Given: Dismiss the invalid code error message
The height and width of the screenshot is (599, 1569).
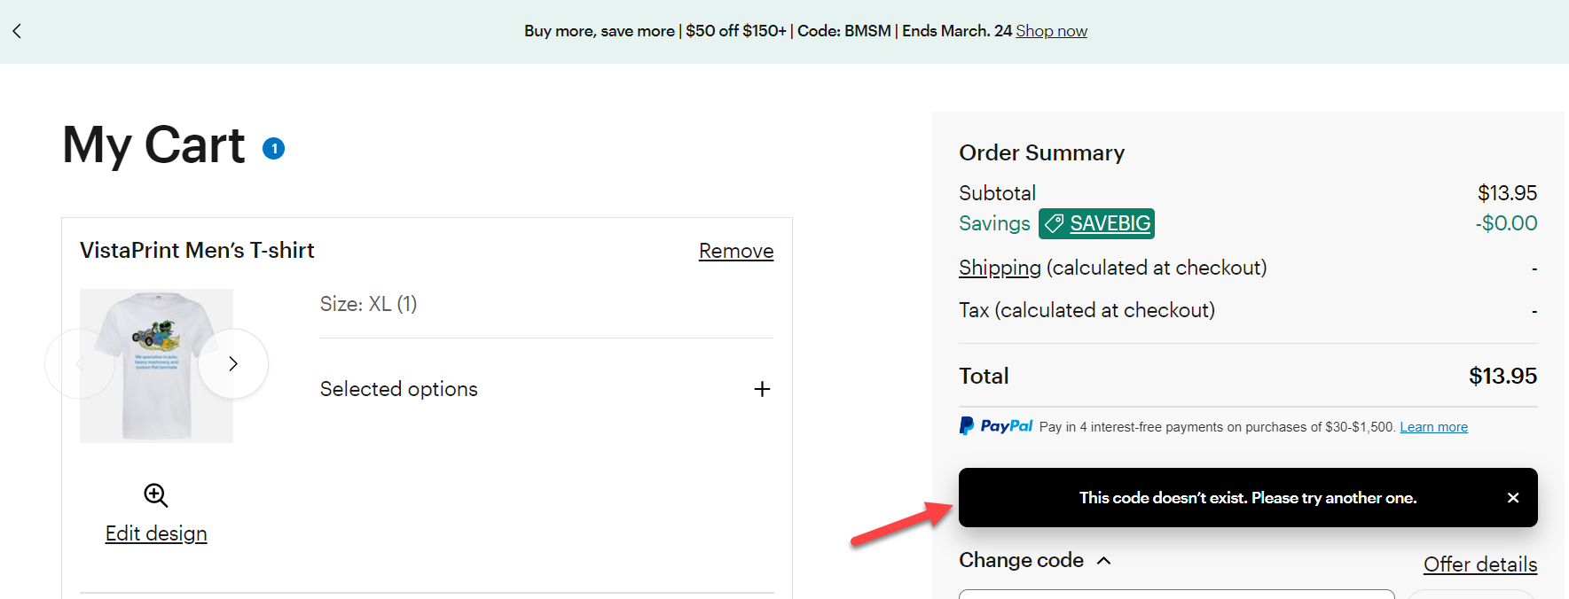Looking at the screenshot, I should (x=1513, y=498).
